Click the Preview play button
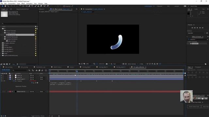The height and width of the screenshot is (117, 209). [197, 28]
